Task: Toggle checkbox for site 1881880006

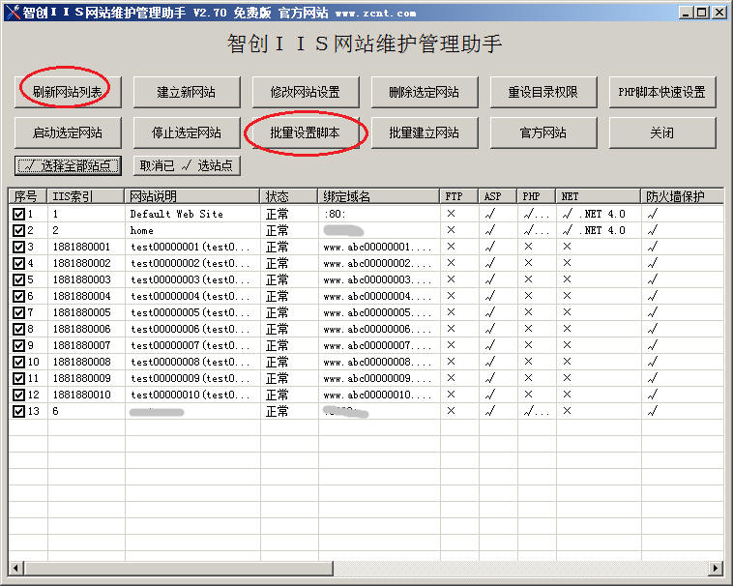Action: [18, 329]
